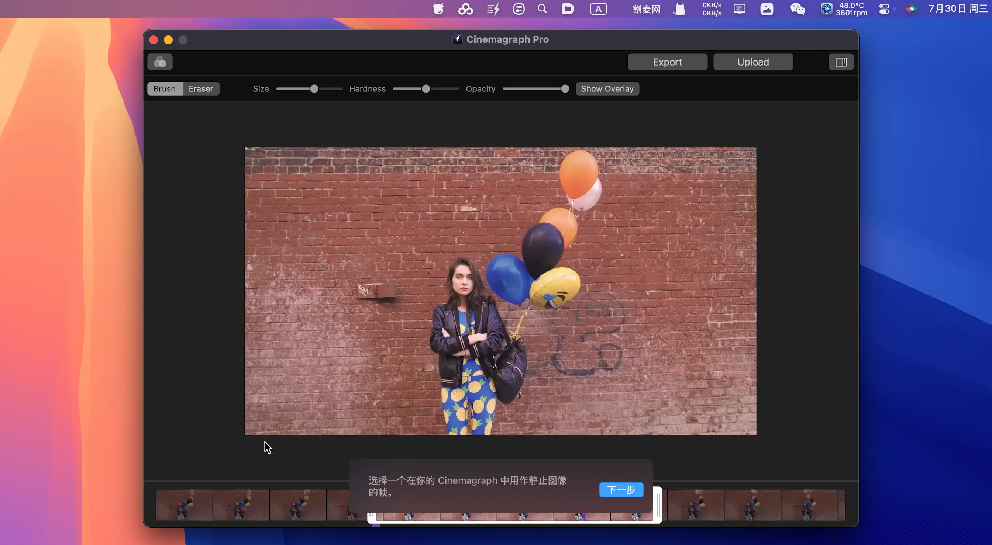Open WeChat from the menu bar
The height and width of the screenshot is (545, 992).
797,9
